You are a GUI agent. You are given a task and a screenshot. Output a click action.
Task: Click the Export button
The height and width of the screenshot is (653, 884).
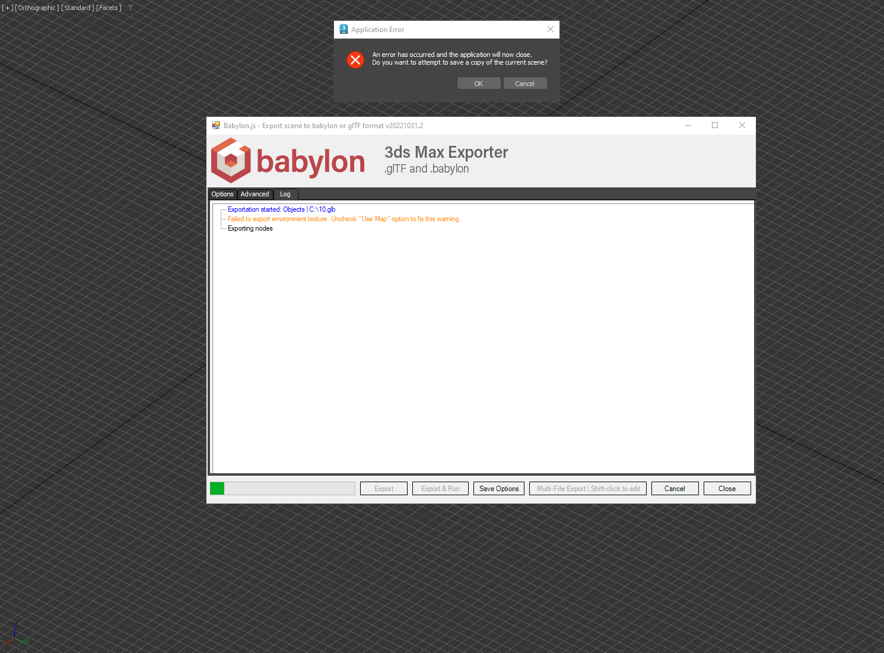(384, 489)
